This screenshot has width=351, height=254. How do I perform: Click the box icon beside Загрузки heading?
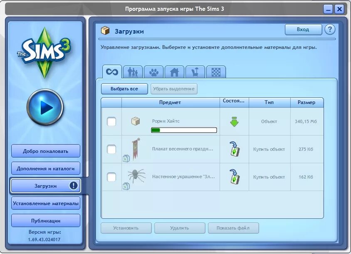point(105,31)
